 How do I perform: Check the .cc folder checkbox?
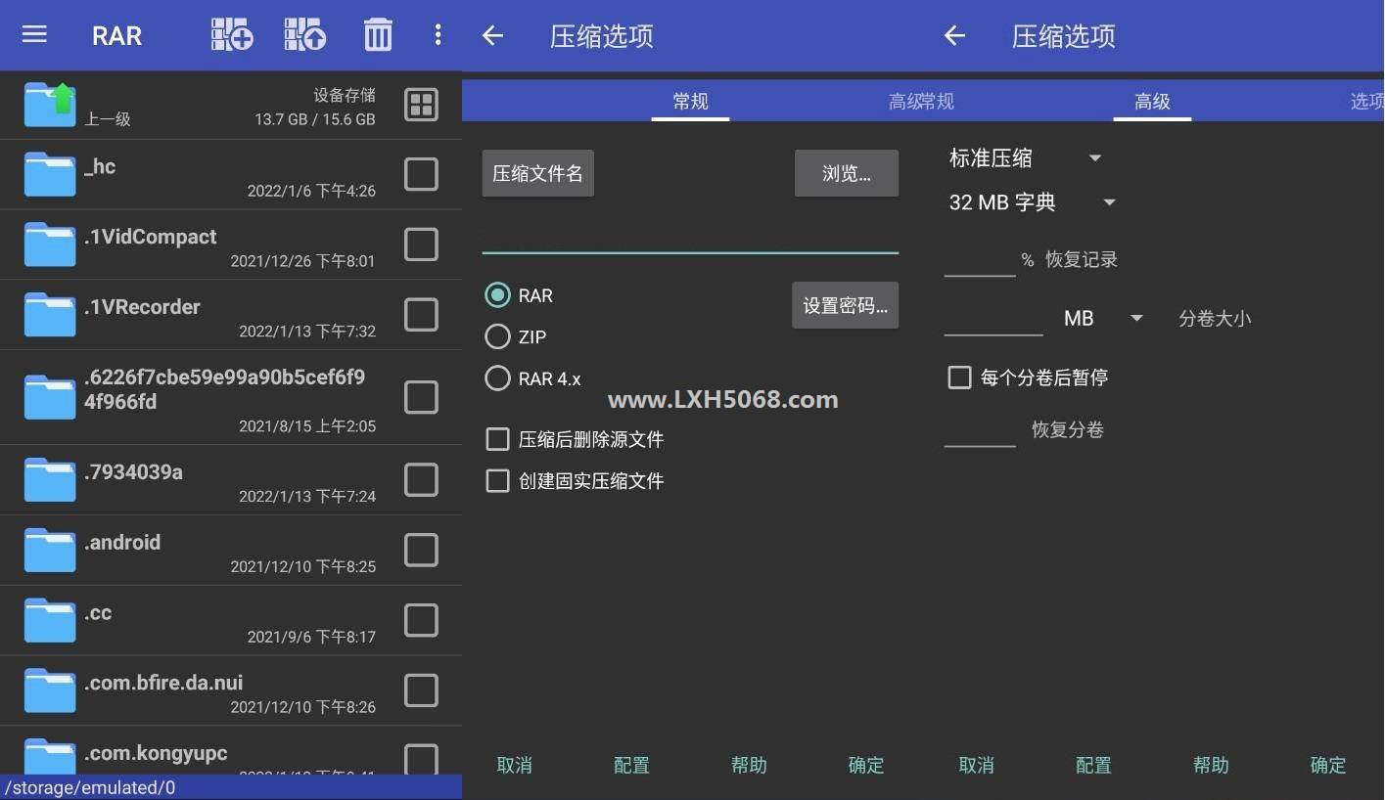click(421, 620)
